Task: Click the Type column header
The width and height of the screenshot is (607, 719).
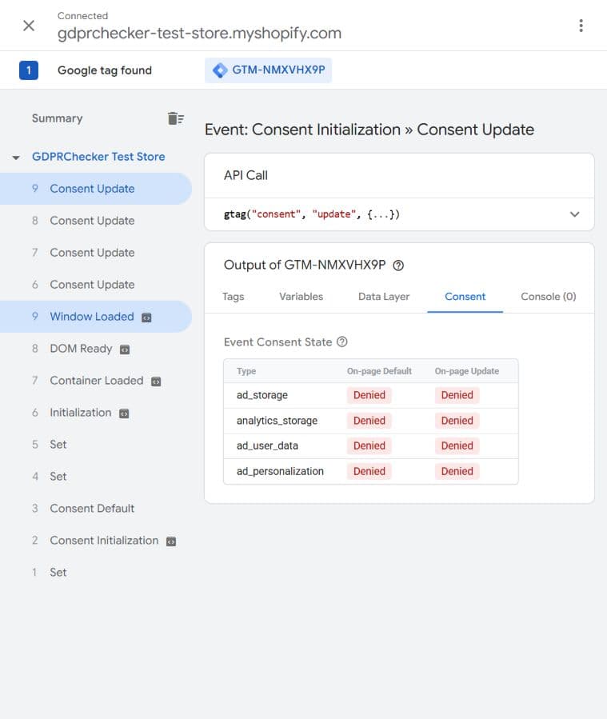Action: click(246, 371)
